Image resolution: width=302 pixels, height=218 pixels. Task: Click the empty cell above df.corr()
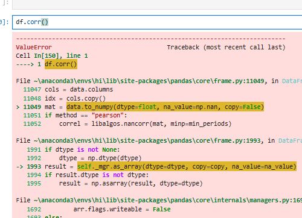click(157, 4)
